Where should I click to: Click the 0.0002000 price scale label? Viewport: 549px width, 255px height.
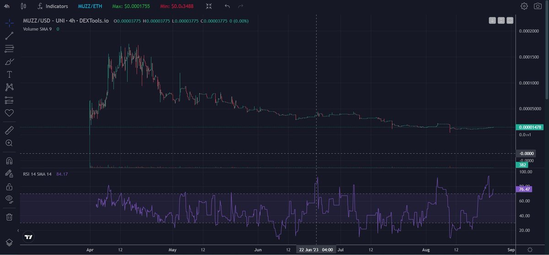pos(528,31)
